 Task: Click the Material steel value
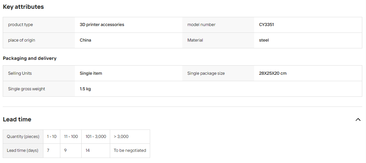tap(264, 40)
